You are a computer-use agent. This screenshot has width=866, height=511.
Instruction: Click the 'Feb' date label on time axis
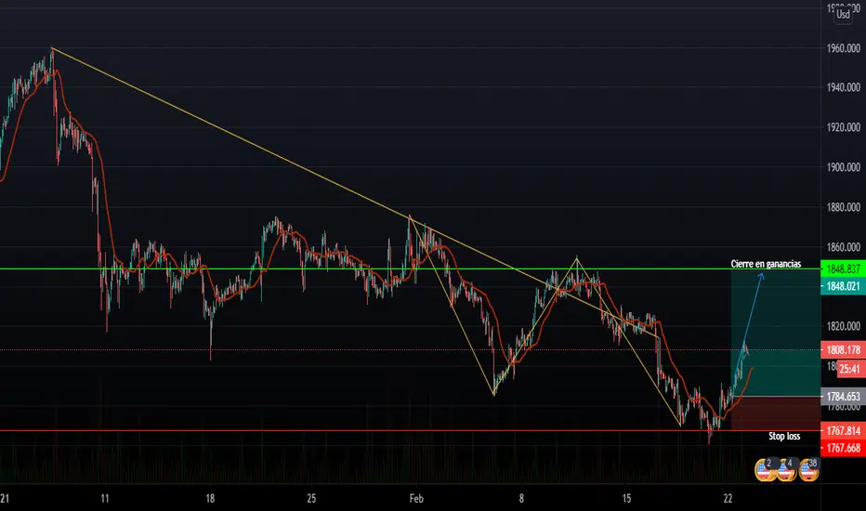point(416,498)
